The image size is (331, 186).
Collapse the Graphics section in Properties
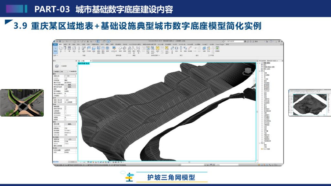pyautogui.click(x=76, y=74)
